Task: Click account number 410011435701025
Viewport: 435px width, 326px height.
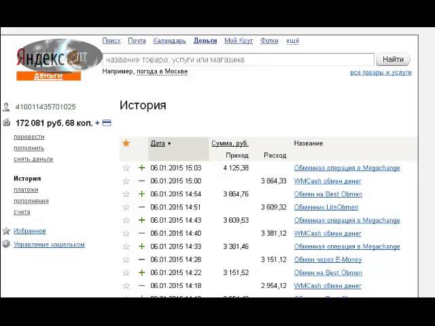Action: pyautogui.click(x=46, y=107)
